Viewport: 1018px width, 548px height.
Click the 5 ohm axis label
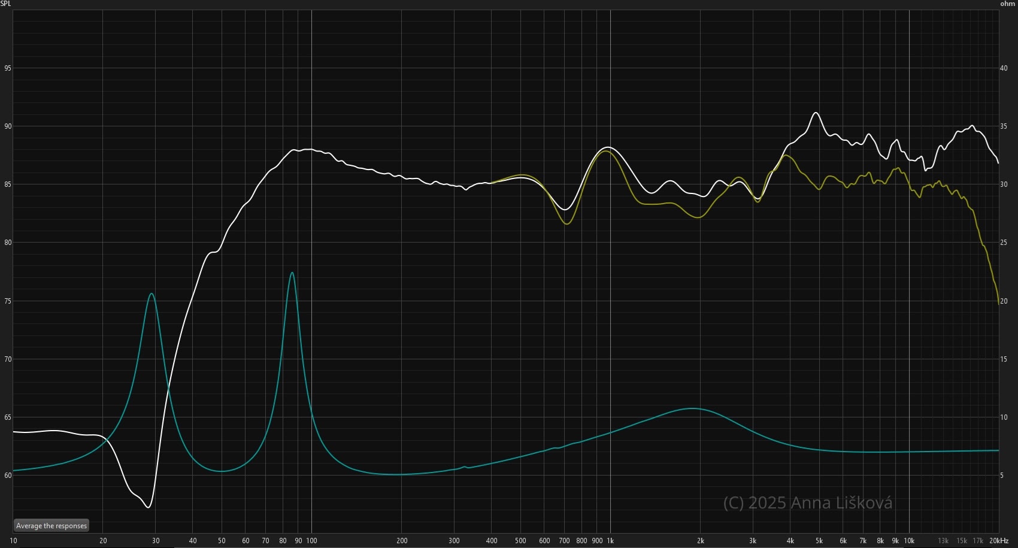point(1004,476)
